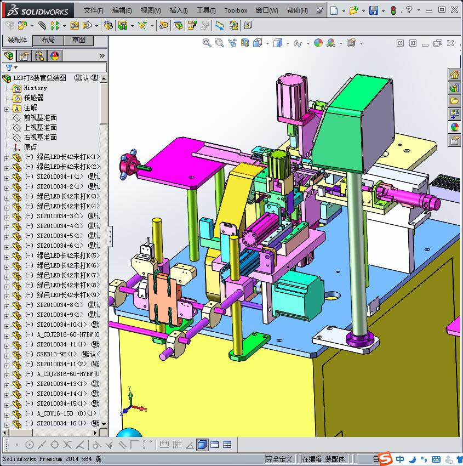This screenshot has height=466, width=463.
Task: Toggle Sogou input Chinese/English mode indicator
Action: pos(401,459)
